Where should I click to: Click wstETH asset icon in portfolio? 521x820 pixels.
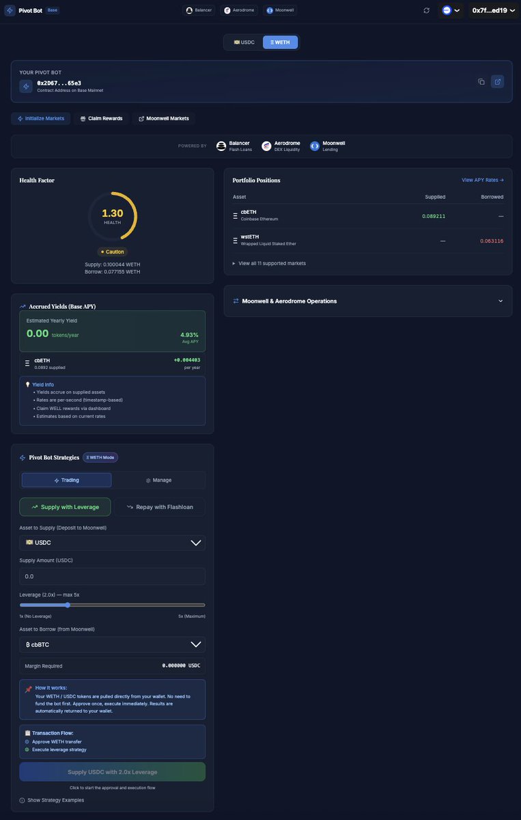pyautogui.click(x=236, y=240)
